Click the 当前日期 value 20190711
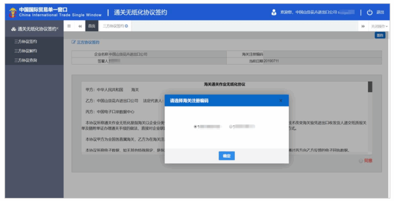The image size is (394, 201). click(271, 61)
